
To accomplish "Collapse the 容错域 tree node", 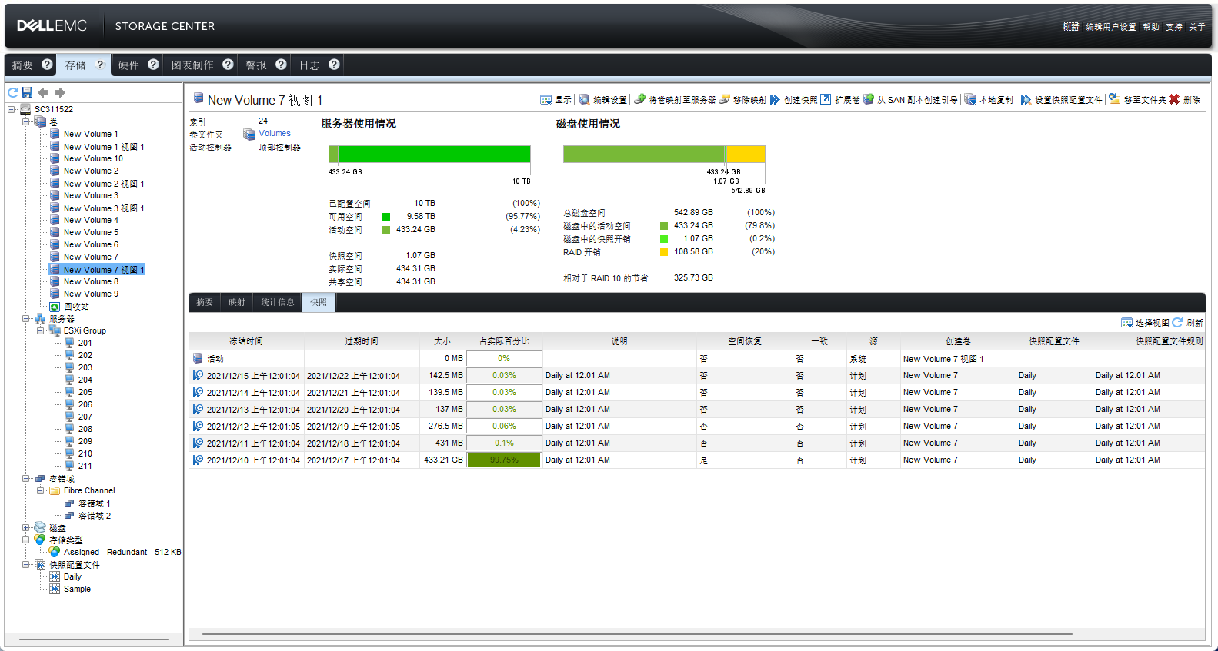I will point(25,478).
